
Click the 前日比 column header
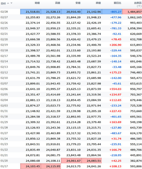point(118,3)
